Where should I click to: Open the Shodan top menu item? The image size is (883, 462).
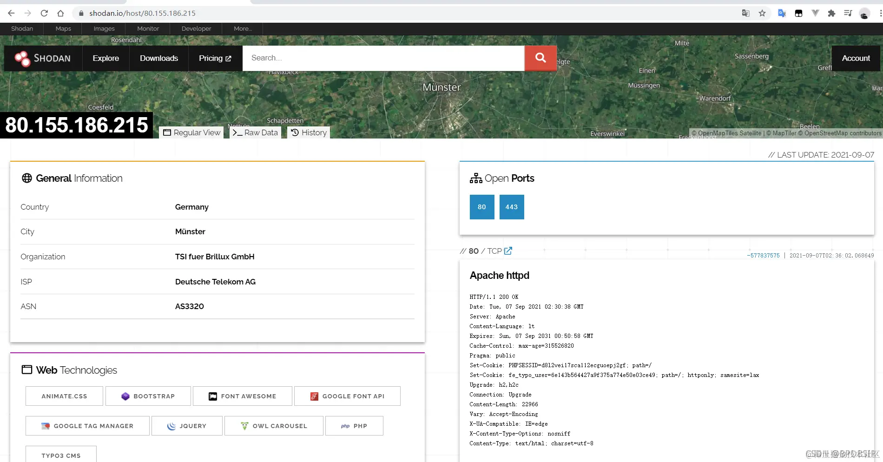[22, 28]
